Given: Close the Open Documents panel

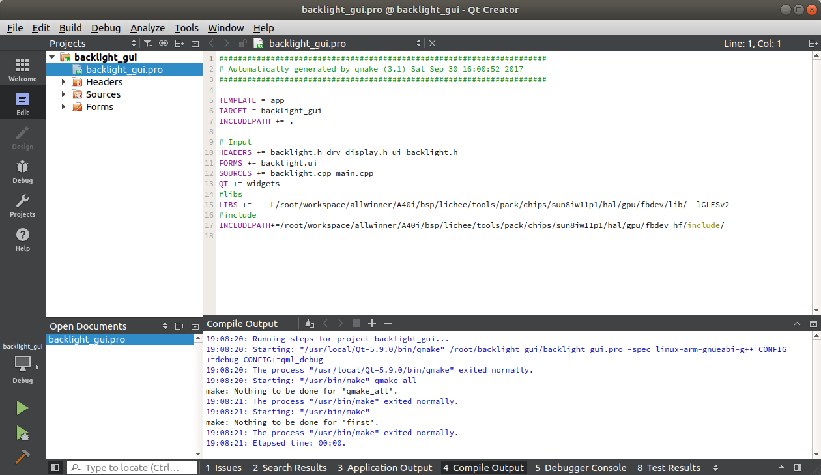Looking at the screenshot, I should click(195, 326).
